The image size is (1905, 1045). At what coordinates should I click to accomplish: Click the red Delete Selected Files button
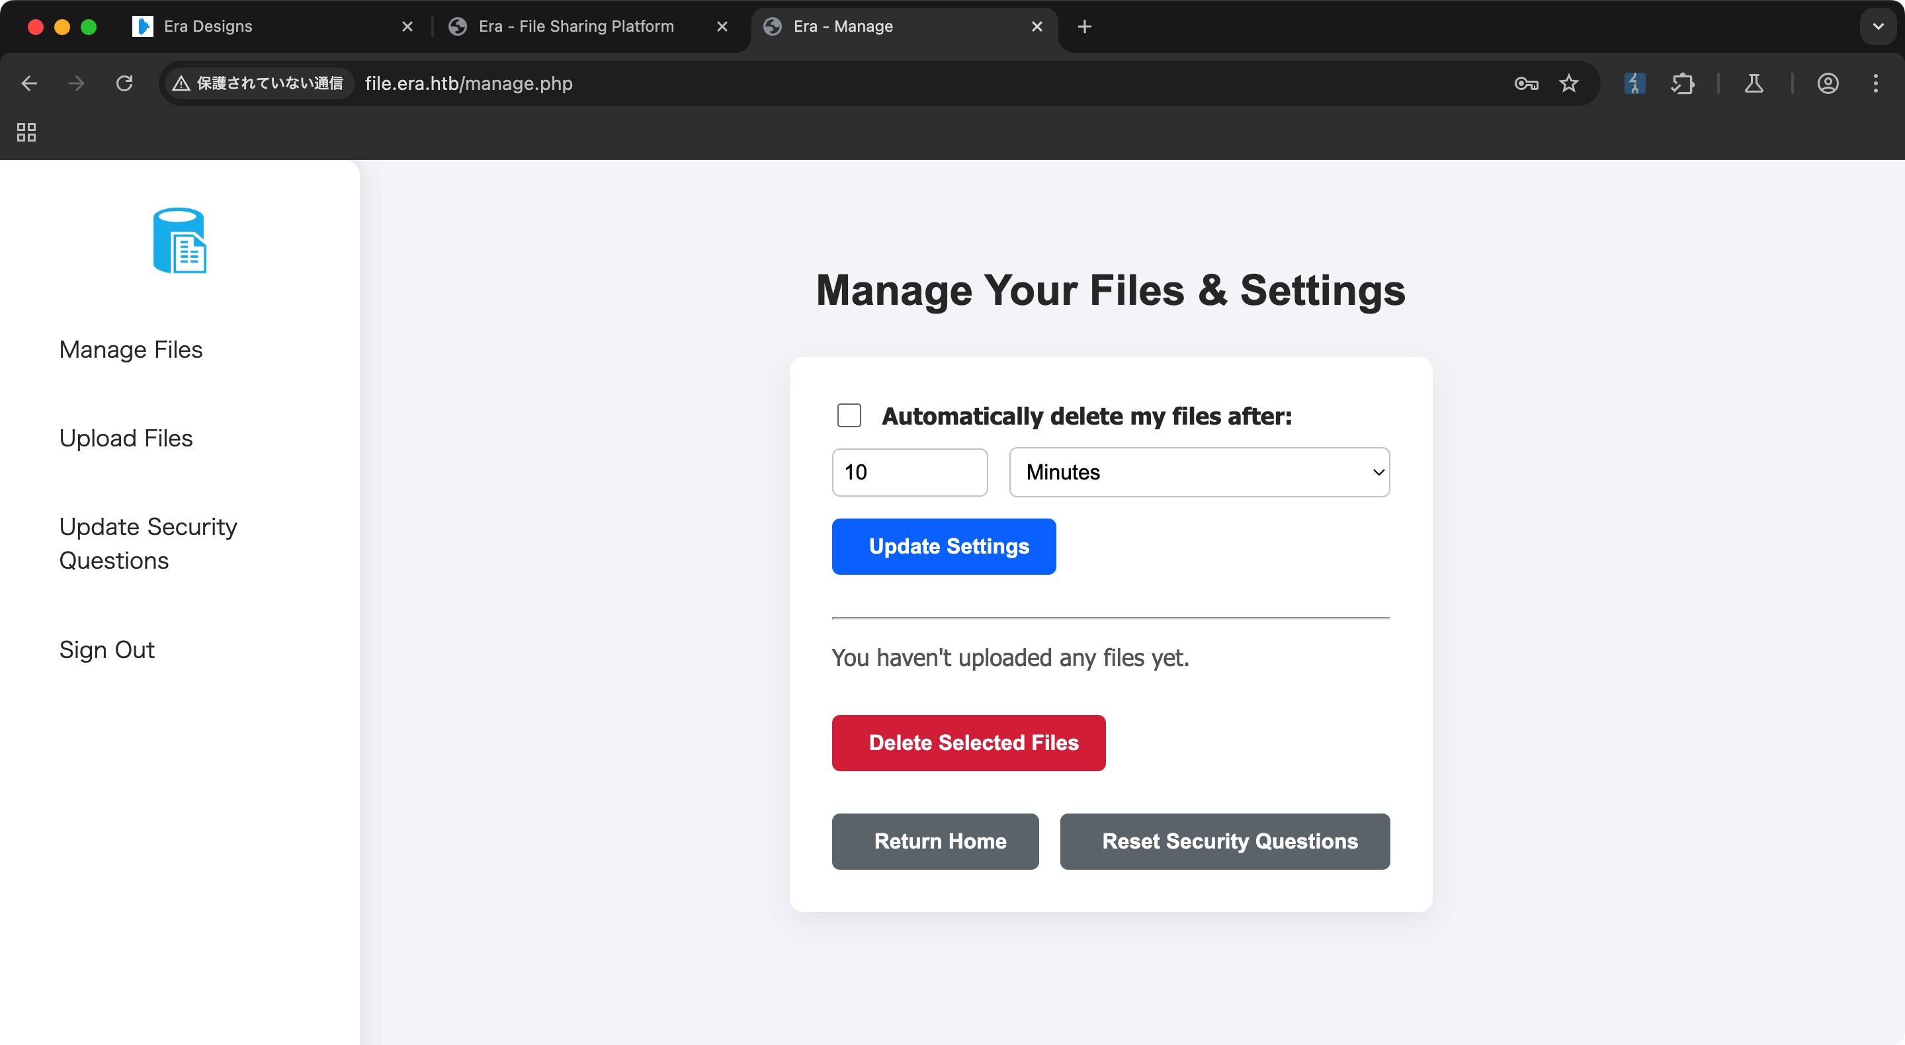[x=968, y=743]
